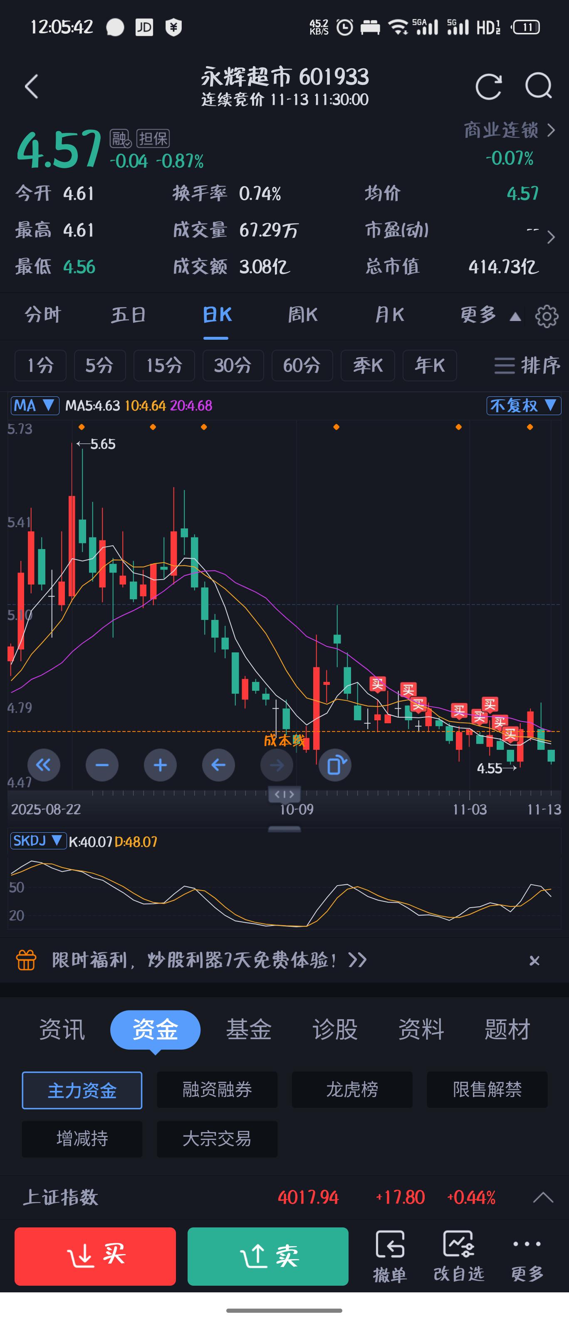Open 题材 themes tab
Image resolution: width=569 pixels, height=1329 pixels.
click(x=507, y=1030)
